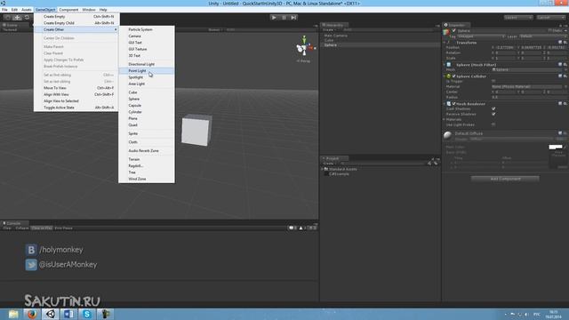The width and height of the screenshot is (569, 320).
Task: Click the Sphere object cube icon in Inspector
Action: point(446,32)
